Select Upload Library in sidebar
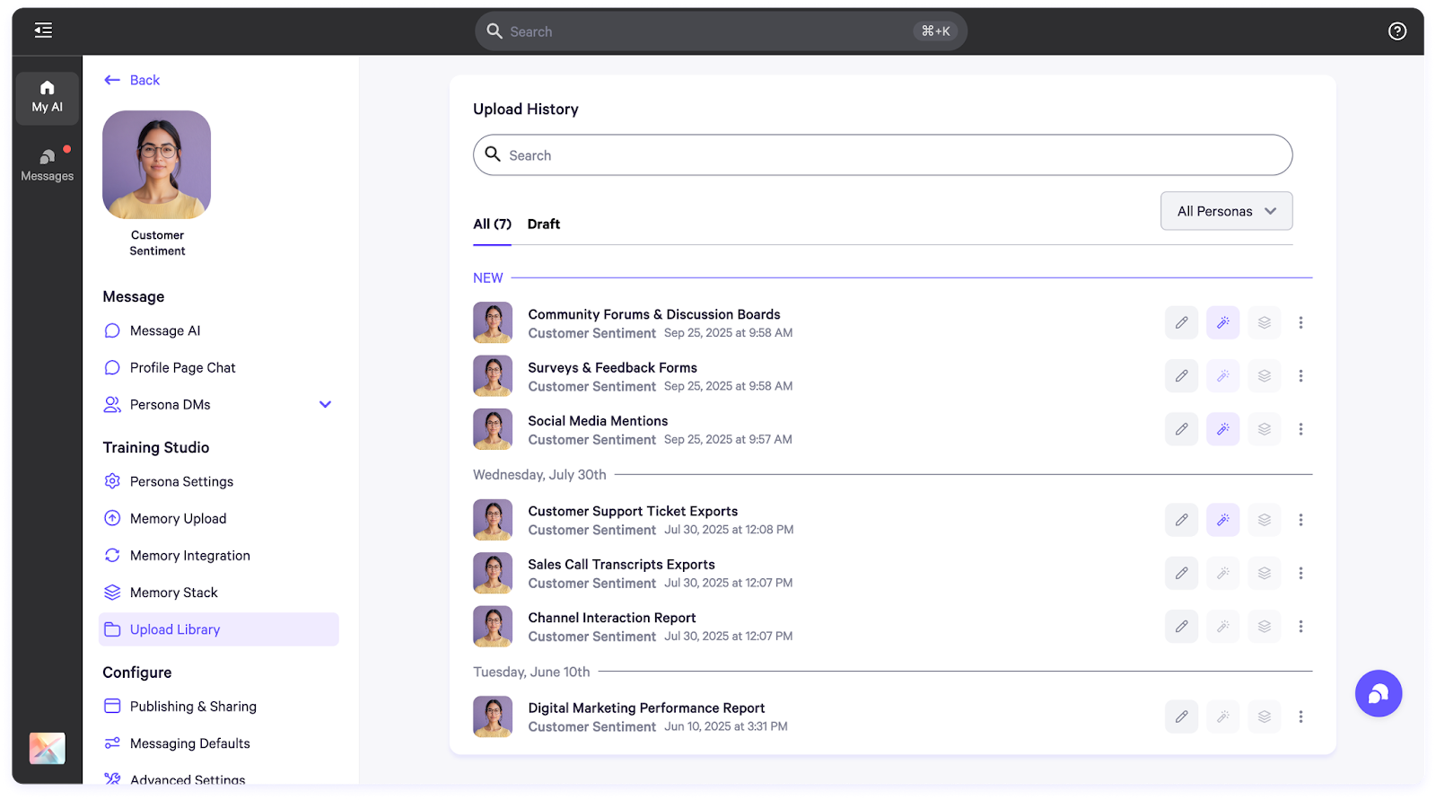This screenshot has width=1436, height=800. point(219,629)
